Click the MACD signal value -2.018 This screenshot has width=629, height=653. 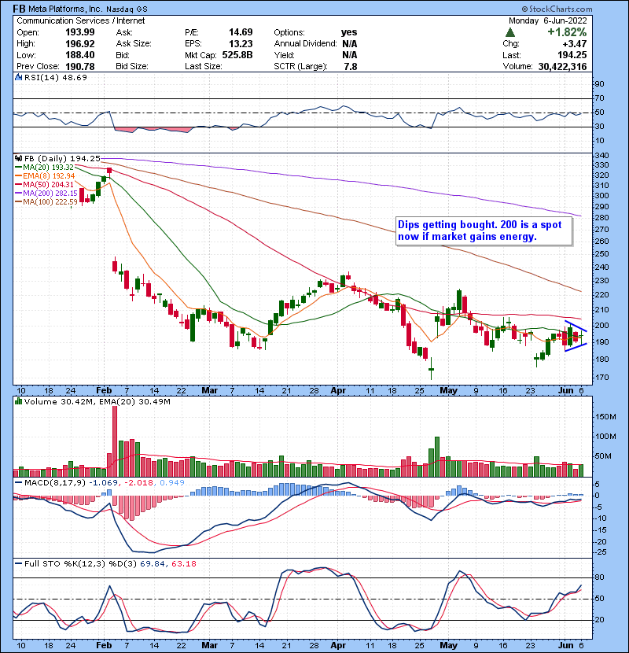click(138, 483)
